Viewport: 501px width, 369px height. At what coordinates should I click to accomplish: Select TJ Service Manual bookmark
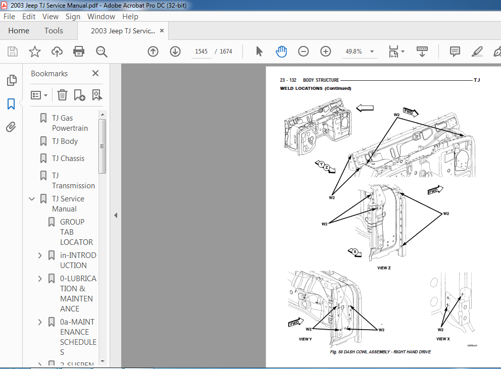click(x=68, y=204)
